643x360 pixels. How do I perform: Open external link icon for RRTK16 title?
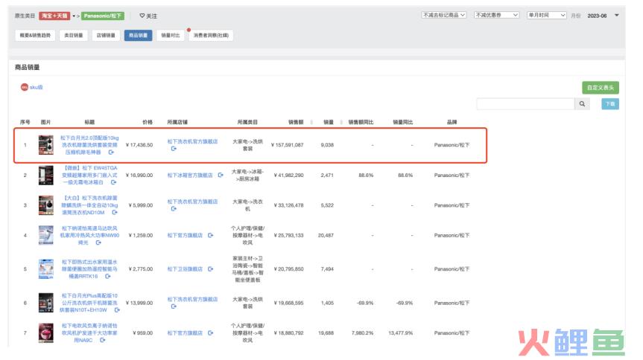coord(108,277)
